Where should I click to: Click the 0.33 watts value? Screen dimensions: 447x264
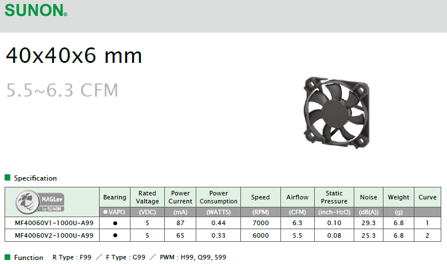pos(219,235)
